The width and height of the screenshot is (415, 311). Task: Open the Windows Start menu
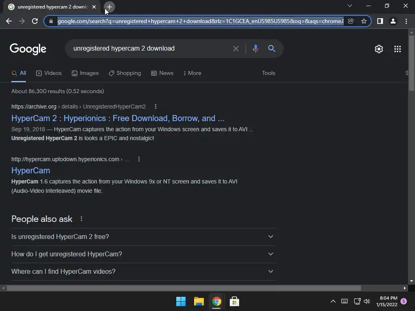click(x=181, y=301)
